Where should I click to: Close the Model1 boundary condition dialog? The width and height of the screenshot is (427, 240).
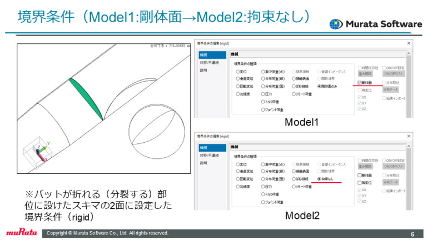click(x=408, y=43)
